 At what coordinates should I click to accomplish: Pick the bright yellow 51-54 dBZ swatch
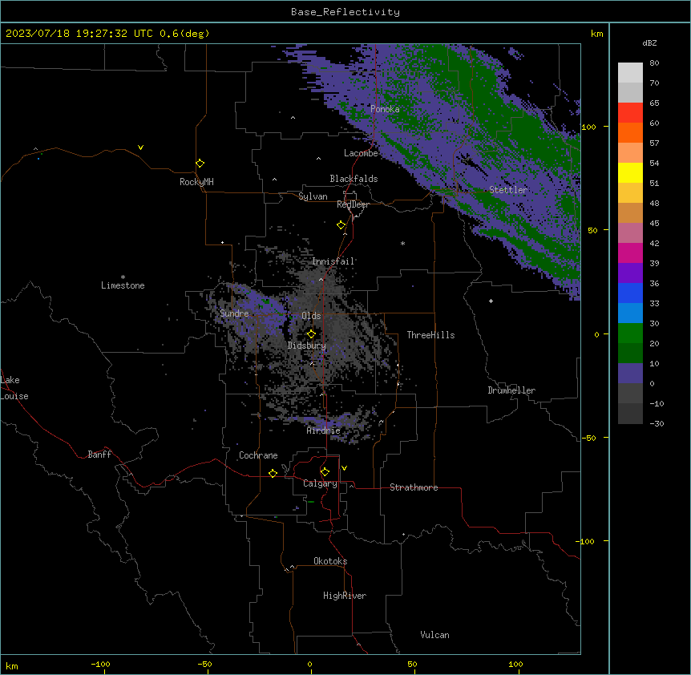[x=630, y=172]
